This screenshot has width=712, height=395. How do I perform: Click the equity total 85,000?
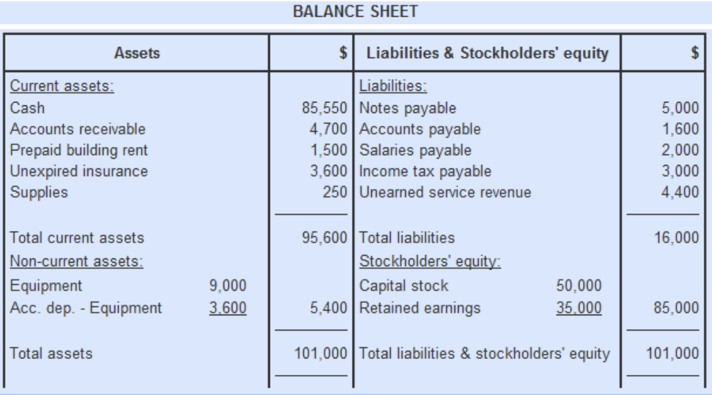(x=676, y=308)
